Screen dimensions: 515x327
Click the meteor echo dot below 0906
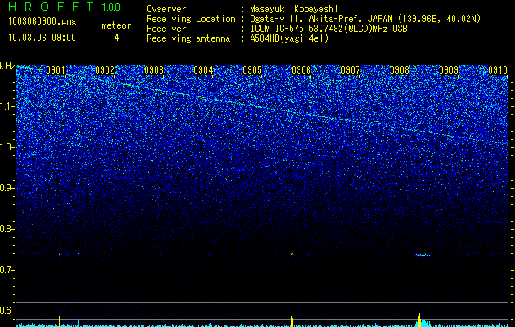coord(292,253)
